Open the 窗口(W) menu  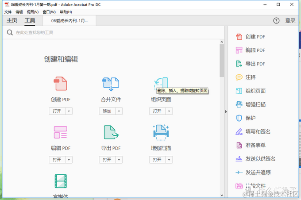[x=49, y=12]
